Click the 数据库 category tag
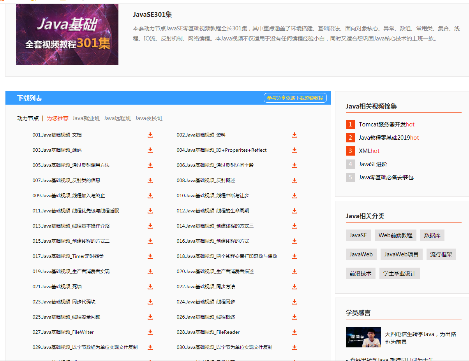469x361 pixels. click(432, 235)
